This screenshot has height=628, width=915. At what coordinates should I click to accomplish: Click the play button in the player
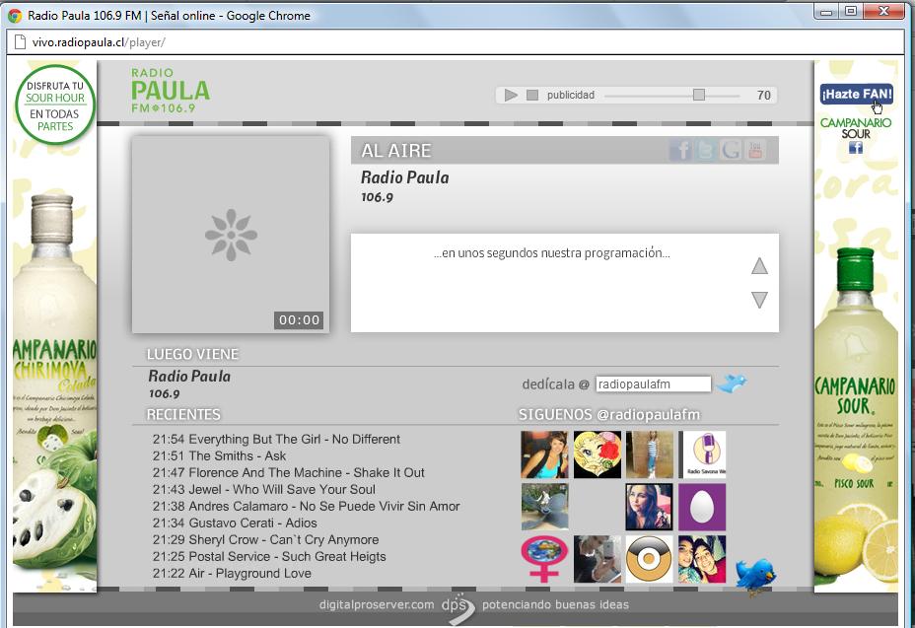[x=511, y=95]
